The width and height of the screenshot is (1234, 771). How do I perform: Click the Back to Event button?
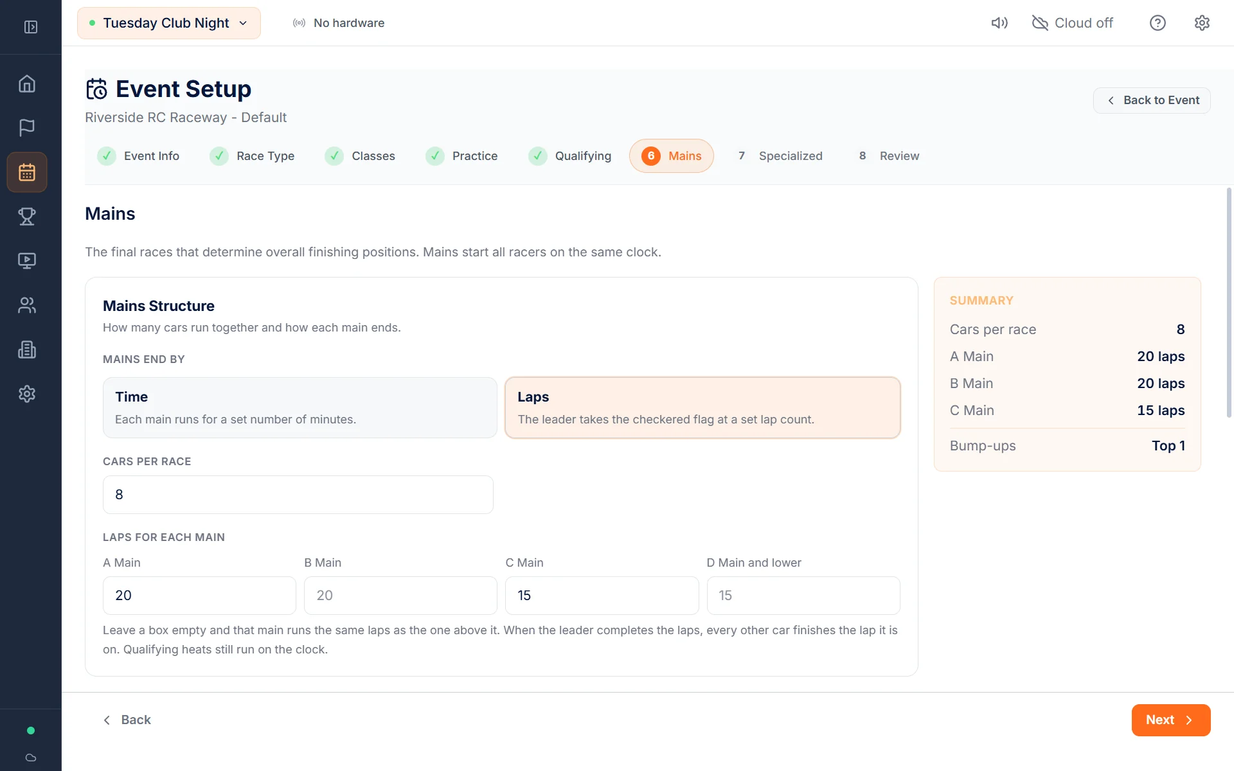click(1152, 100)
